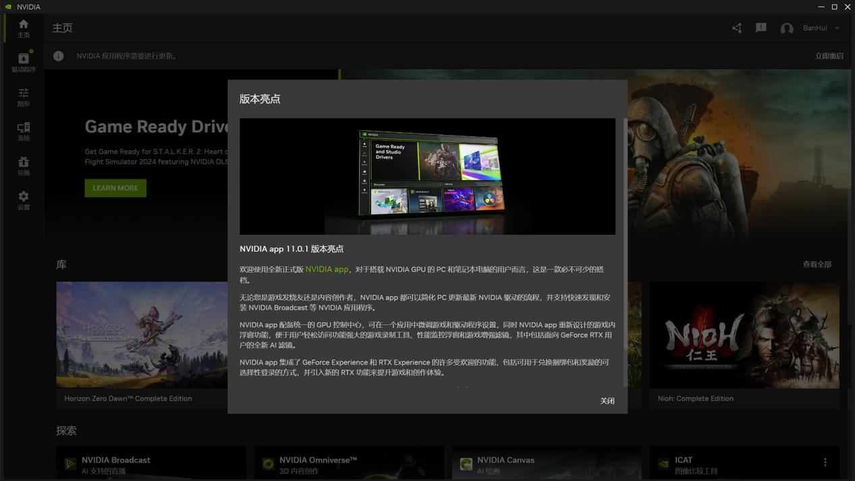Expand the BanHui account dropdown arrow
The width and height of the screenshot is (855, 481).
tap(837, 28)
